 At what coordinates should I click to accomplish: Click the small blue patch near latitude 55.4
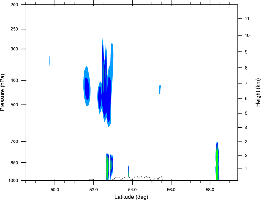(160, 90)
